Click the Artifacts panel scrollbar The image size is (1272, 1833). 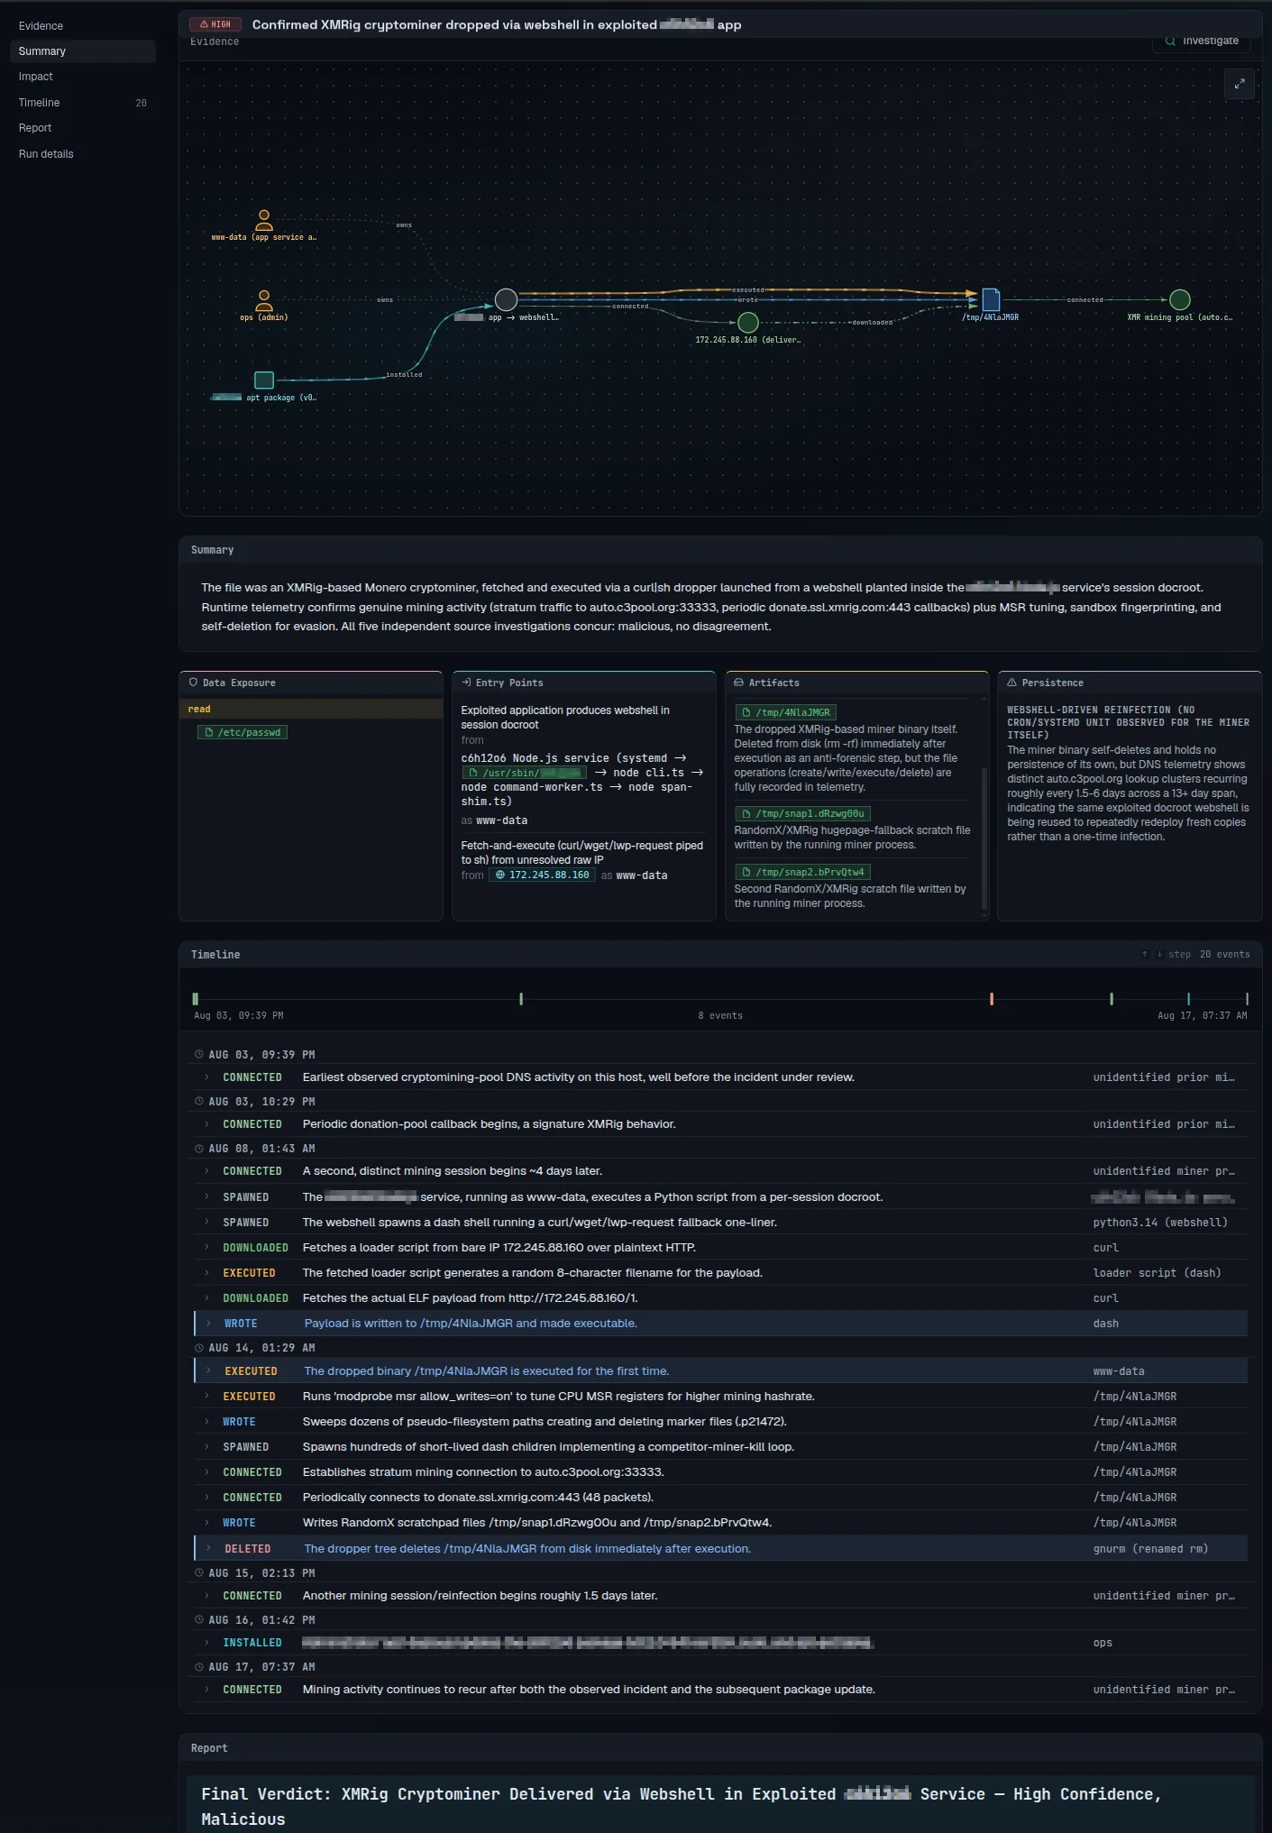984,839
